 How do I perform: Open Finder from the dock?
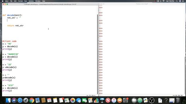pos(8,100)
